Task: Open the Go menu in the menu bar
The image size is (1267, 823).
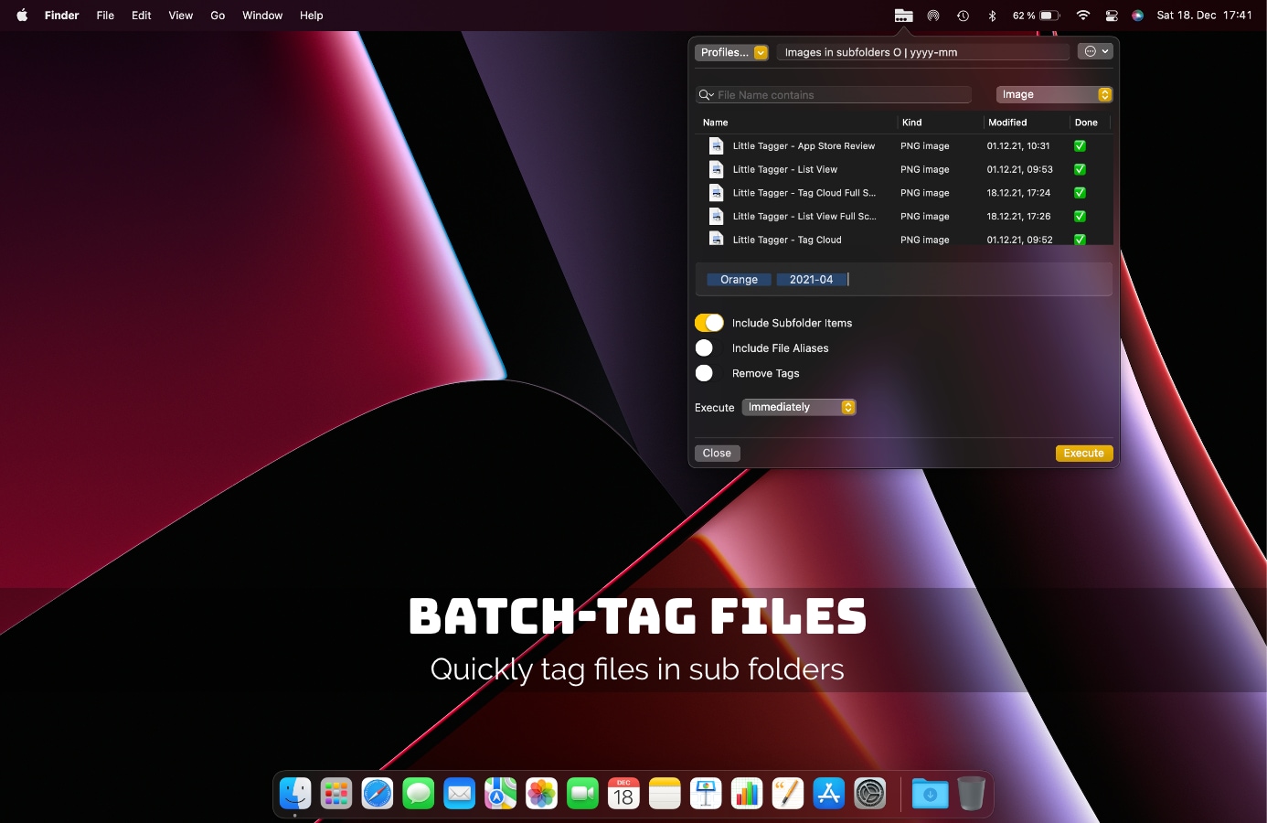Action: point(218,15)
